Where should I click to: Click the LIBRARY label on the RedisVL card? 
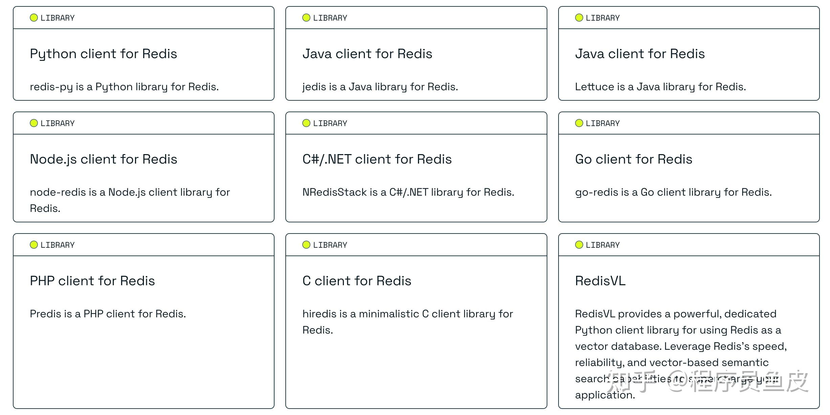click(603, 245)
